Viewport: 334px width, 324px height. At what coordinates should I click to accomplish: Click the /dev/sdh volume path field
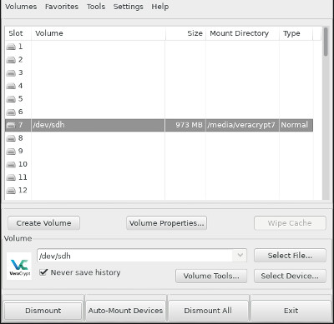point(135,256)
